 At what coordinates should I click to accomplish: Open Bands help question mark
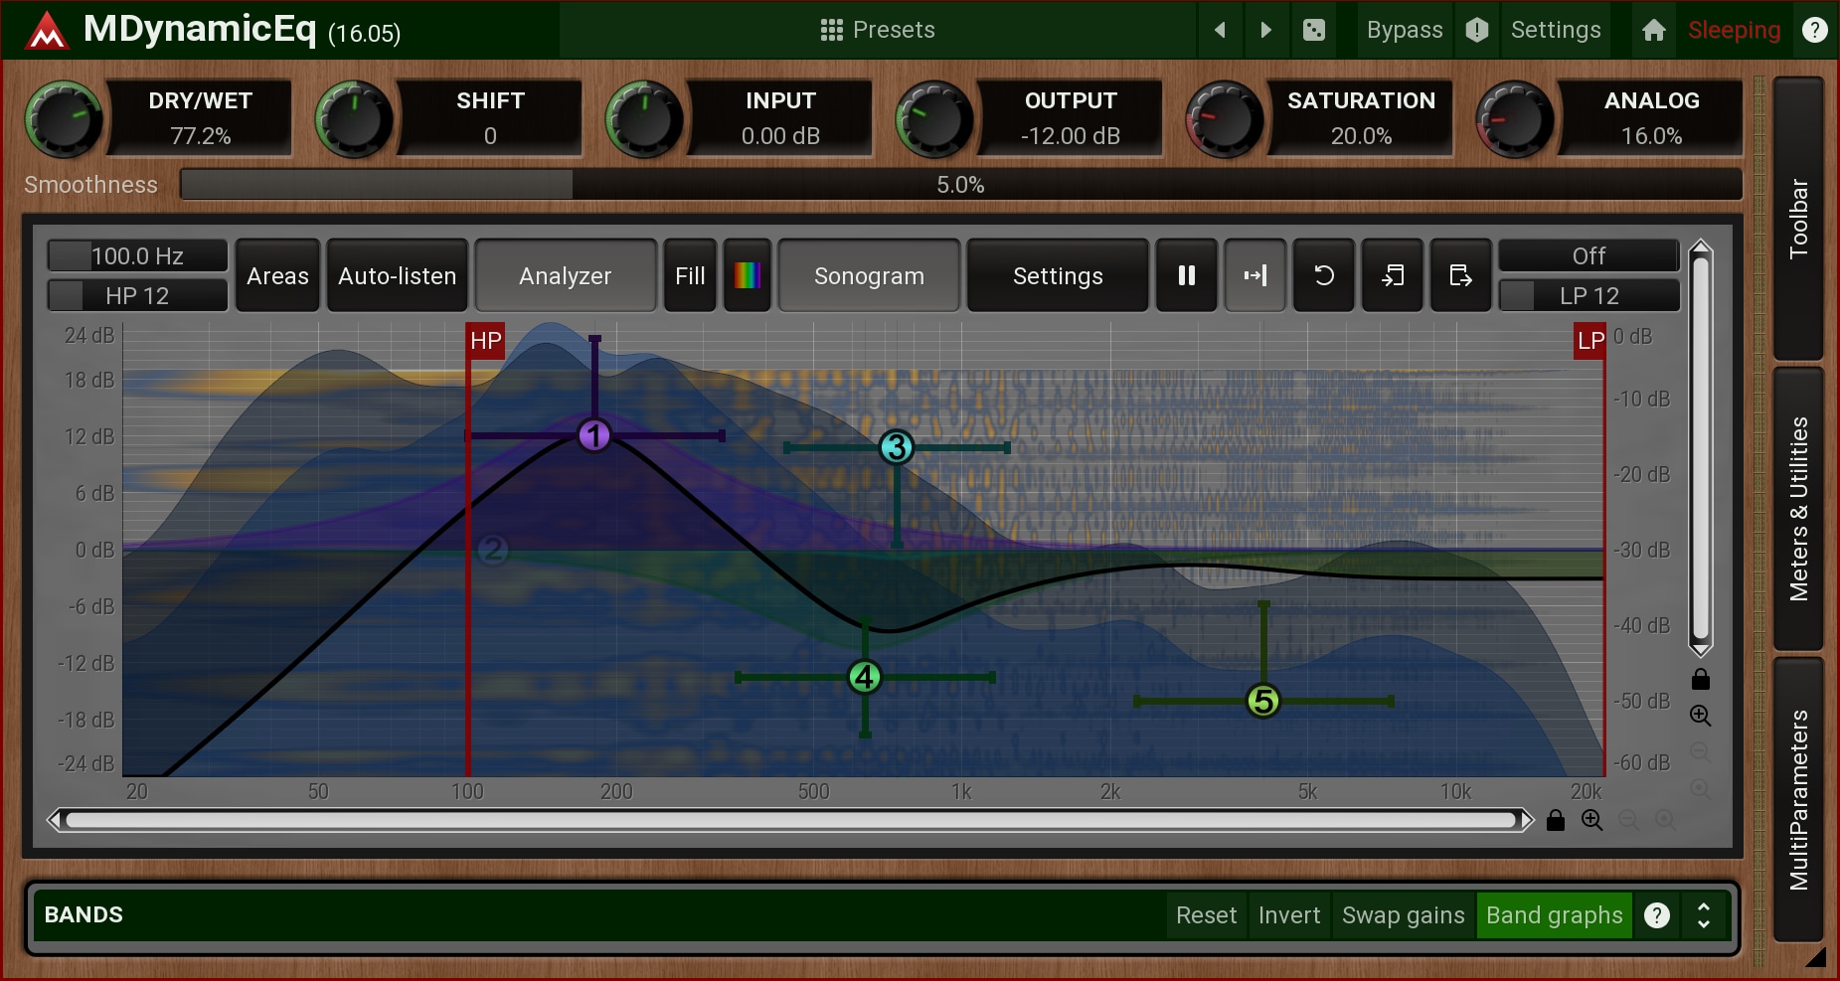pyautogui.click(x=1657, y=915)
